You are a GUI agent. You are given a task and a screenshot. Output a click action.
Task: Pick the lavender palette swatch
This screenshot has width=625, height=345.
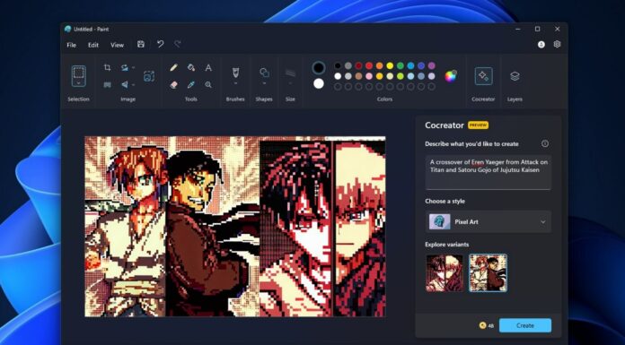(x=432, y=76)
